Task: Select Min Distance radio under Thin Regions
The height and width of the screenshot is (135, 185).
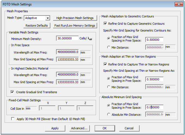Action: [109, 87]
